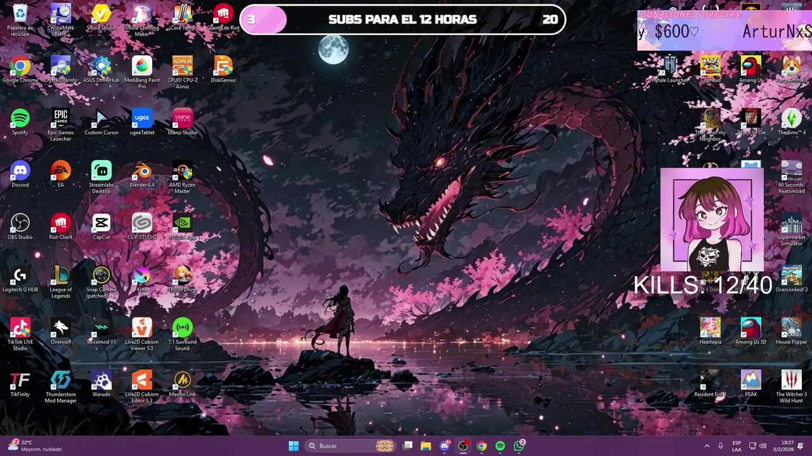
Task: Launch DiskGenius from the desktop
Action: point(223,66)
